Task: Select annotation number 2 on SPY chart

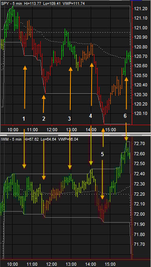Action: tap(44, 119)
